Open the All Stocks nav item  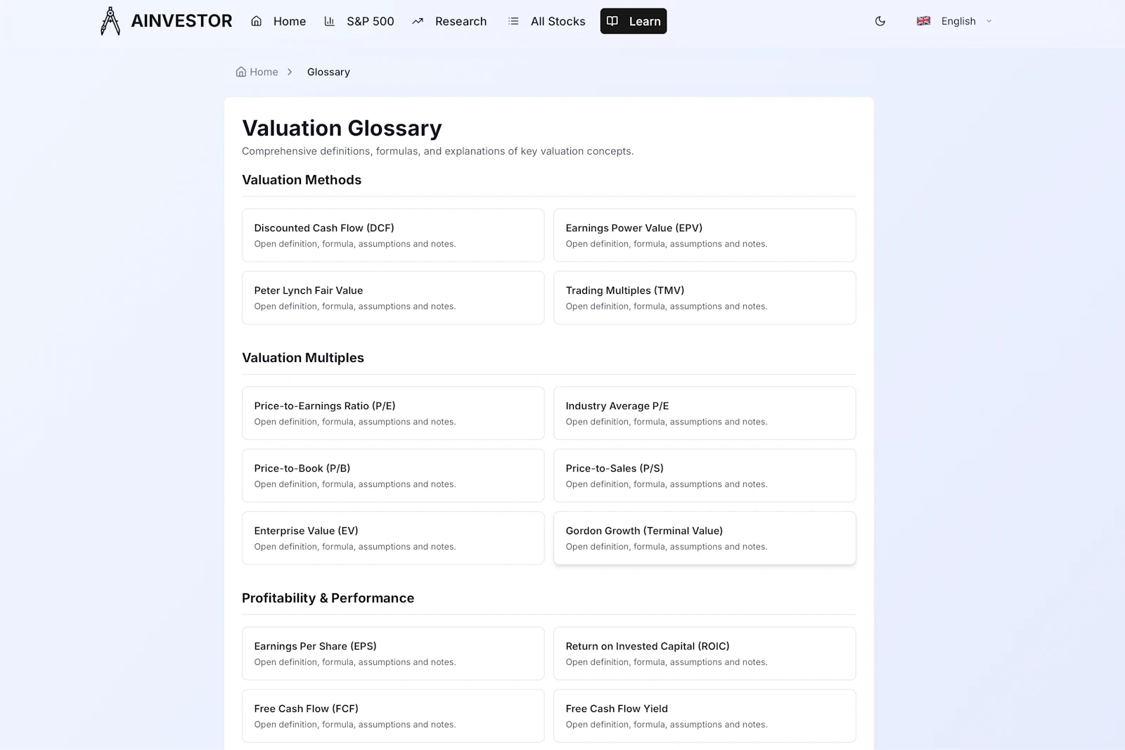tap(547, 21)
